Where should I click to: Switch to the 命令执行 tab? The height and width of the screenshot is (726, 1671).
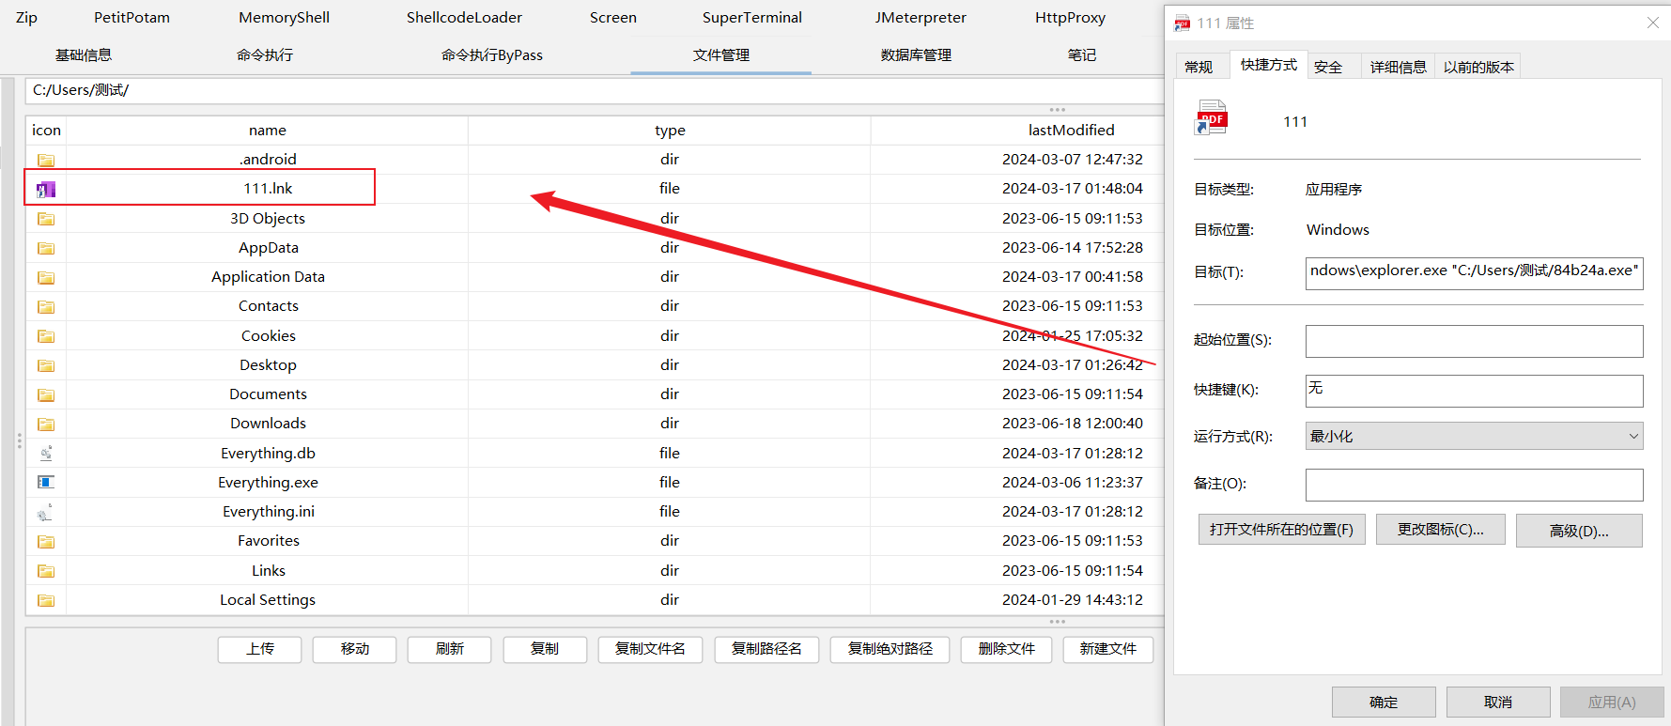coord(265,55)
